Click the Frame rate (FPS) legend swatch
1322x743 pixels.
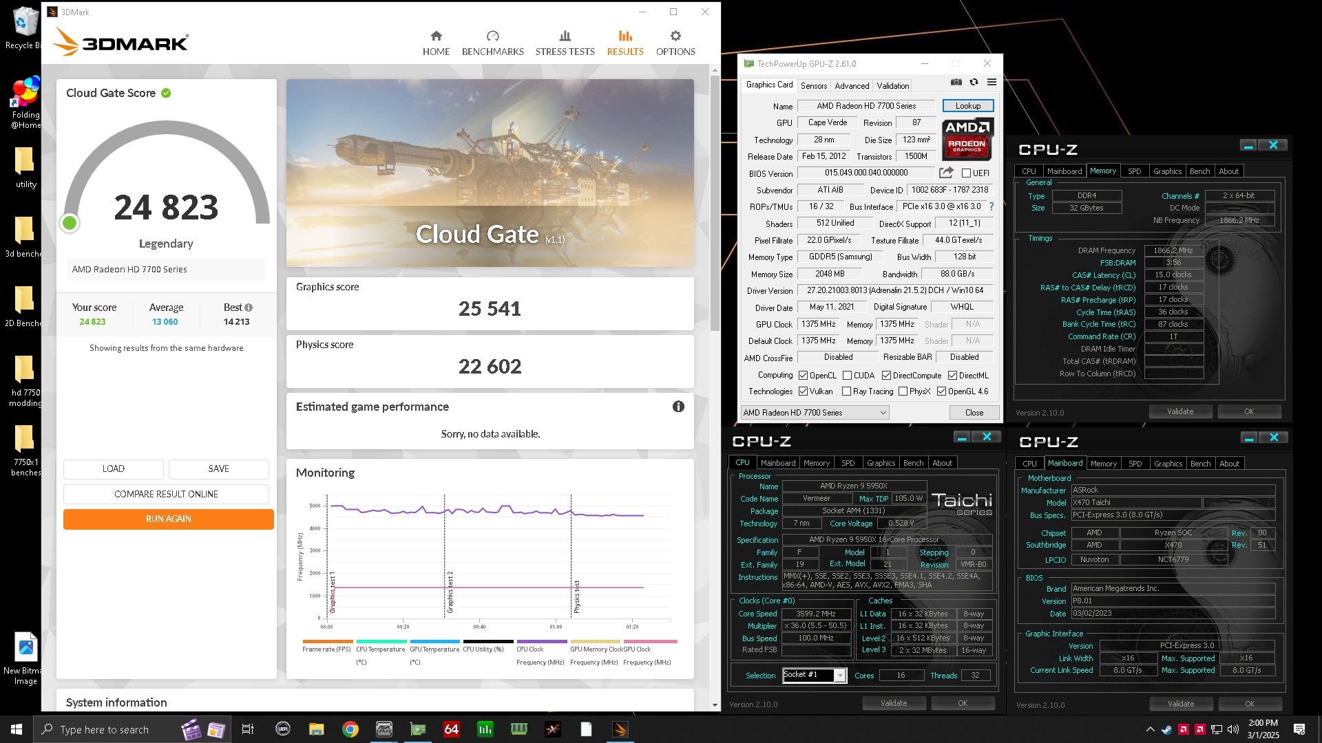[x=327, y=641]
